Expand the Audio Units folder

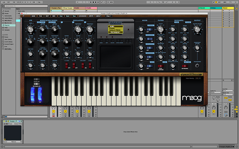(17, 11)
